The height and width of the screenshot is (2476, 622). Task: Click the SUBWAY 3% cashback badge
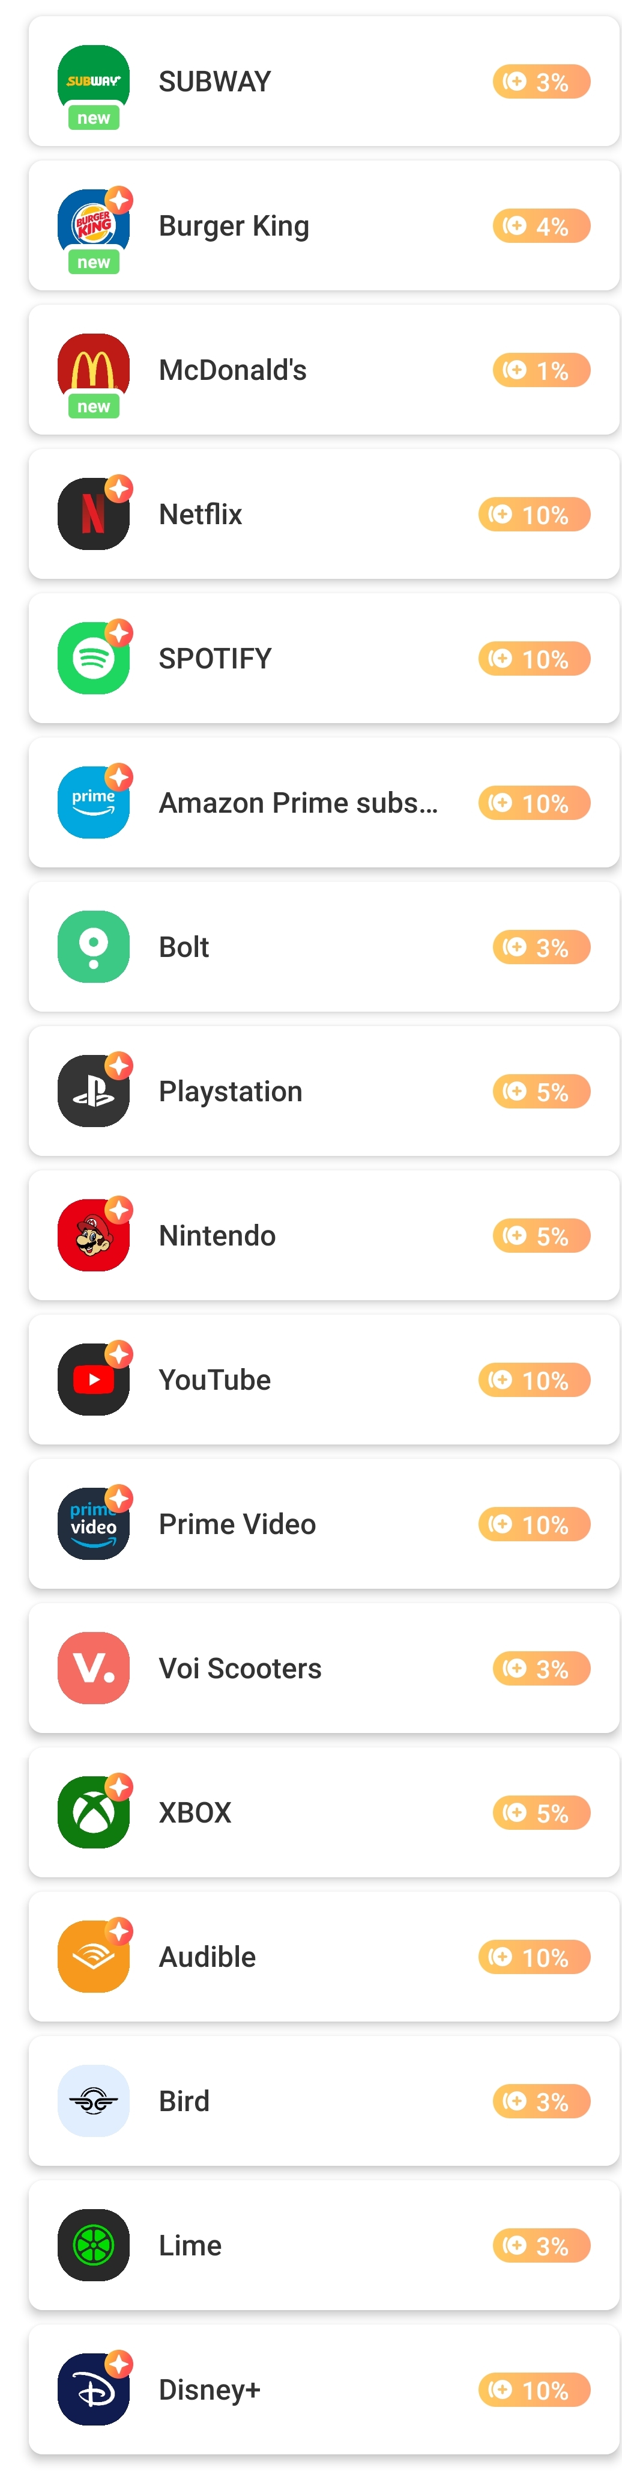[542, 81]
